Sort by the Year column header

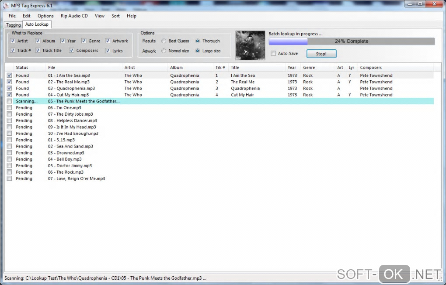pyautogui.click(x=293, y=68)
